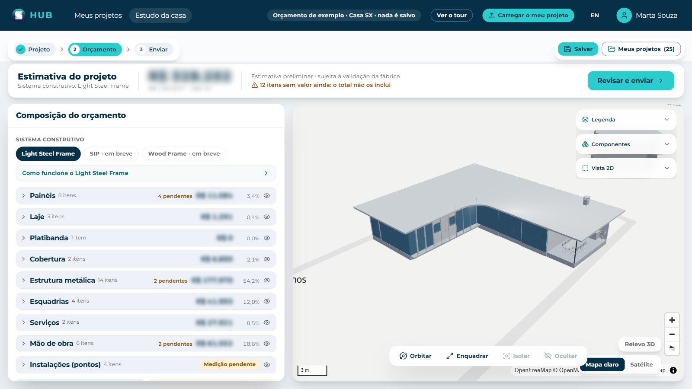Click the map attribution info icon
Image resolution: width=692 pixels, height=389 pixels.
(x=673, y=370)
